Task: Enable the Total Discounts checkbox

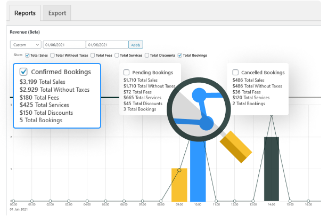Action: pyautogui.click(x=147, y=55)
